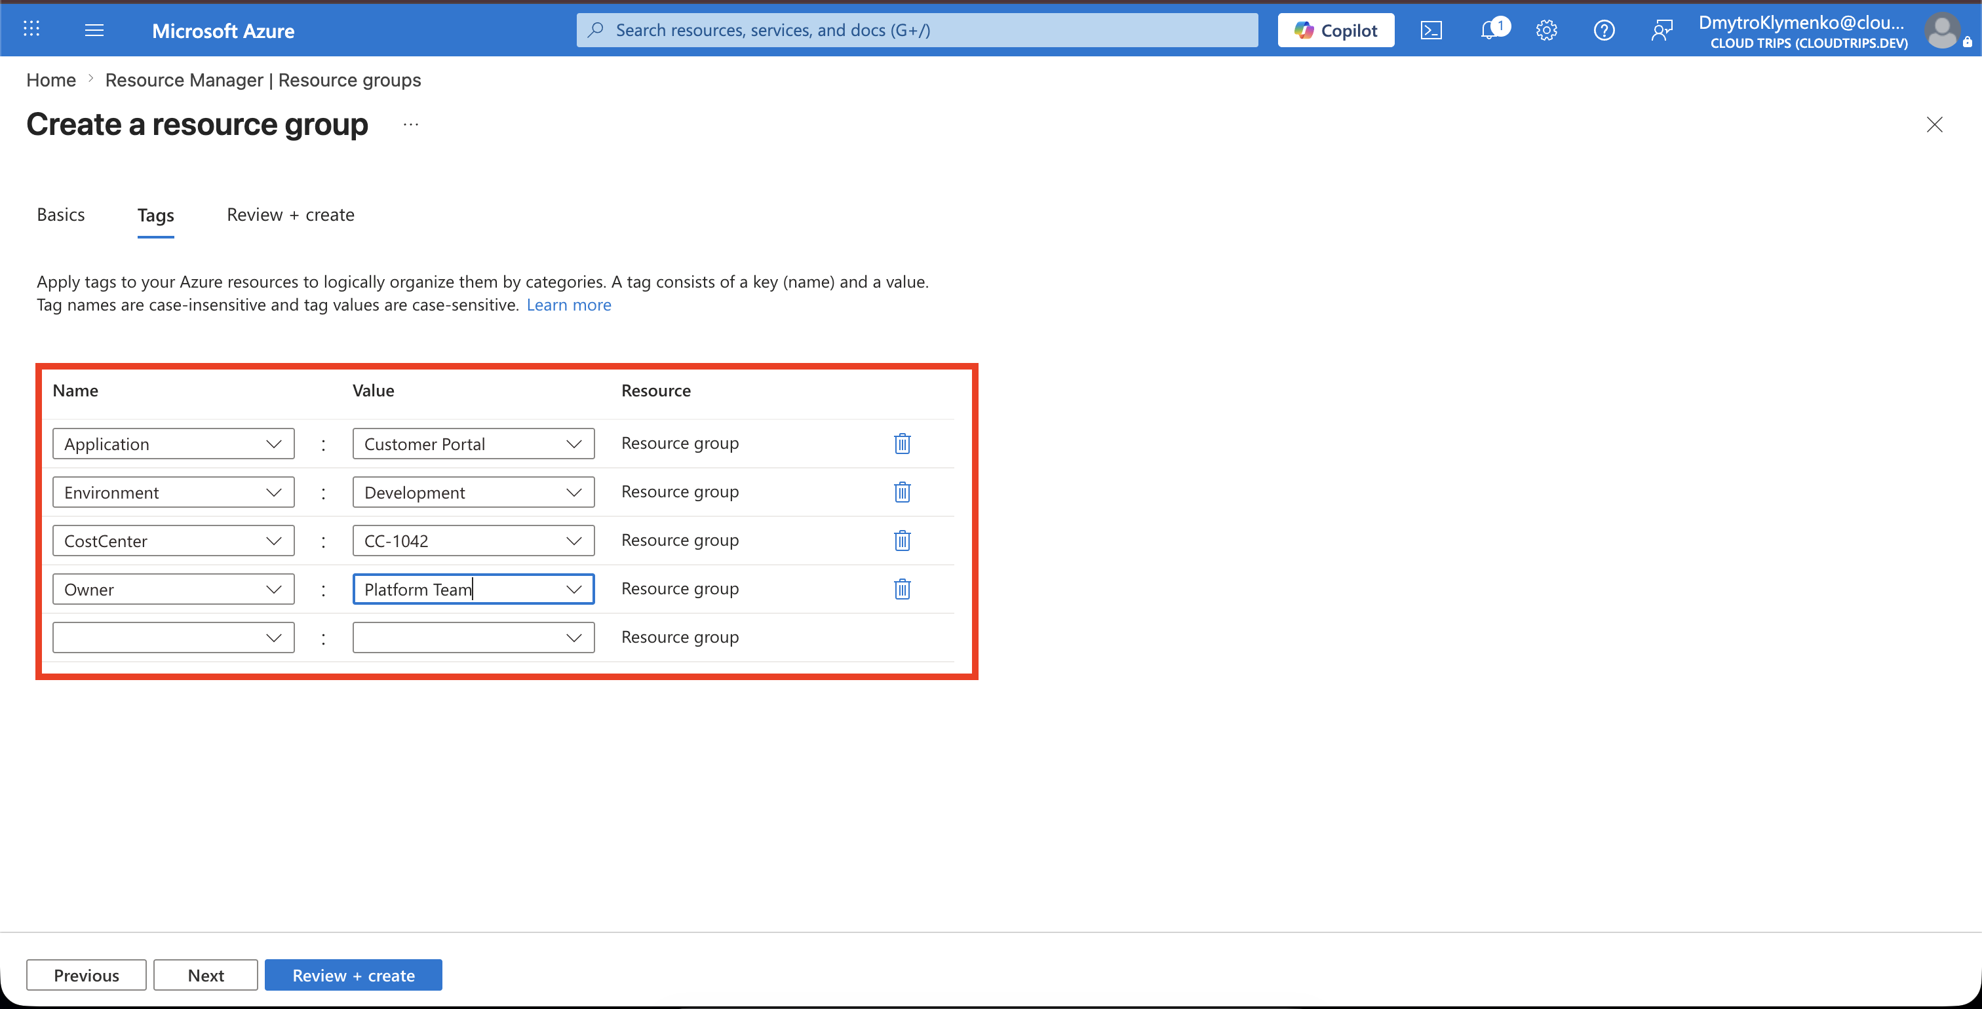Expand the CC-1042 value dropdown
1982x1009 pixels.
click(573, 541)
